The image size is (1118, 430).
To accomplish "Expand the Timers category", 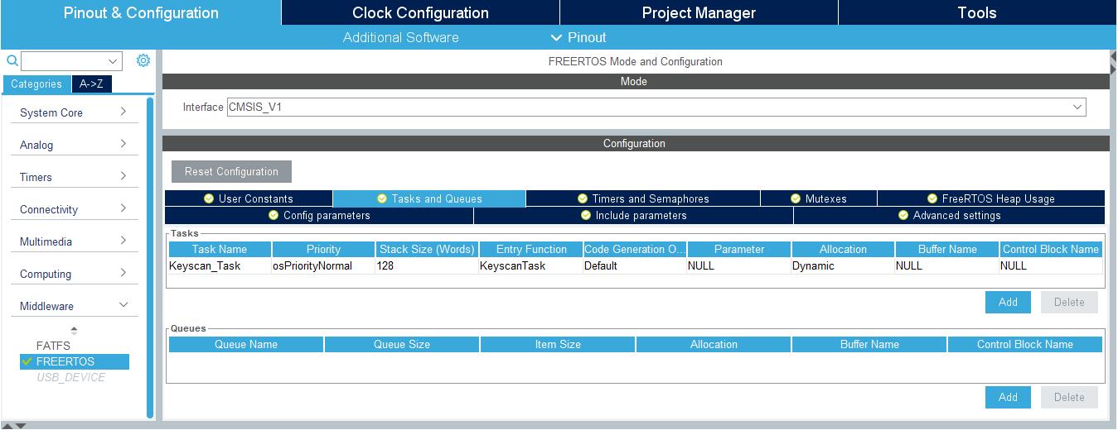I will 74,177.
